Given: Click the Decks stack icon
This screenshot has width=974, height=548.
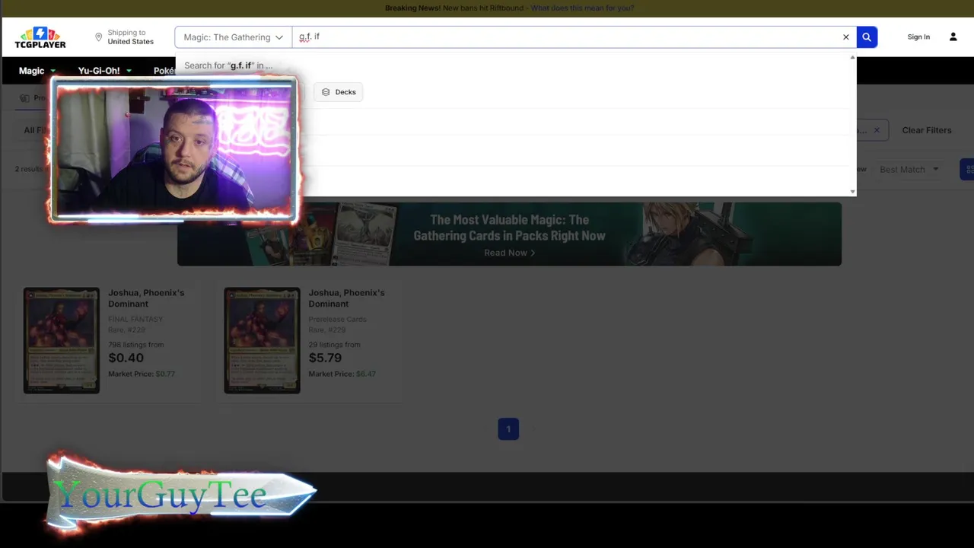Looking at the screenshot, I should point(326,92).
